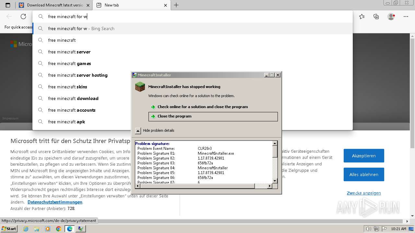
Task: Open the Collections icon in Edge toolbar
Action: (x=376, y=17)
